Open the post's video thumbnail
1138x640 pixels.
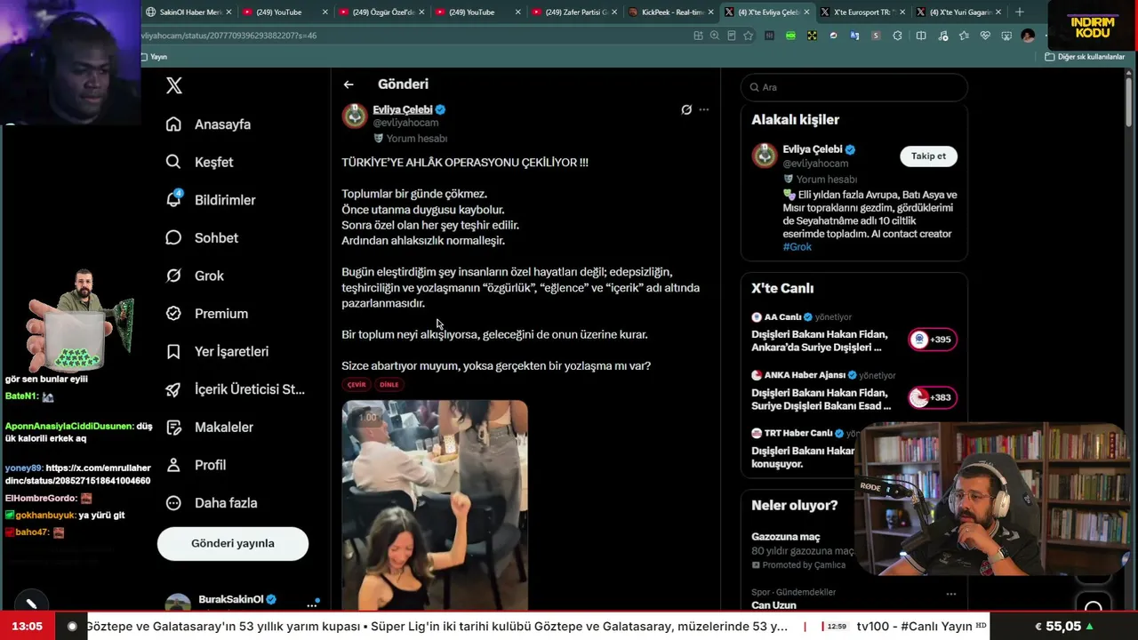pos(435,505)
